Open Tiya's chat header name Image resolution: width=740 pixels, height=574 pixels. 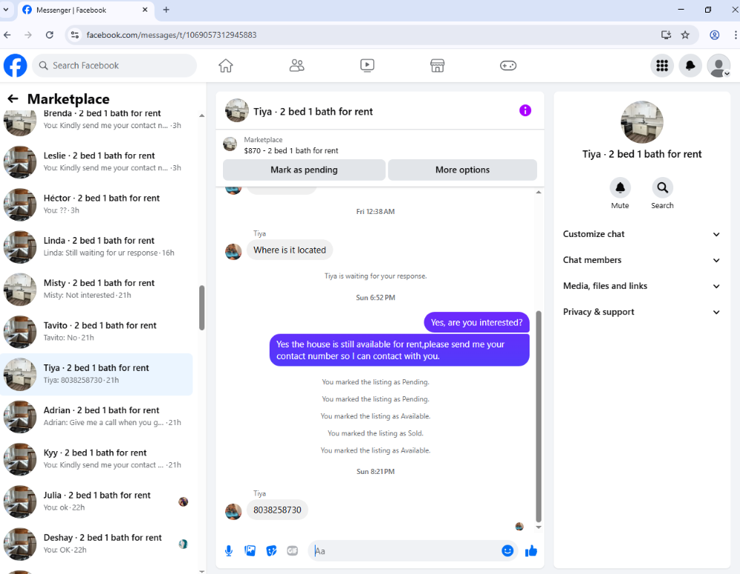(313, 112)
